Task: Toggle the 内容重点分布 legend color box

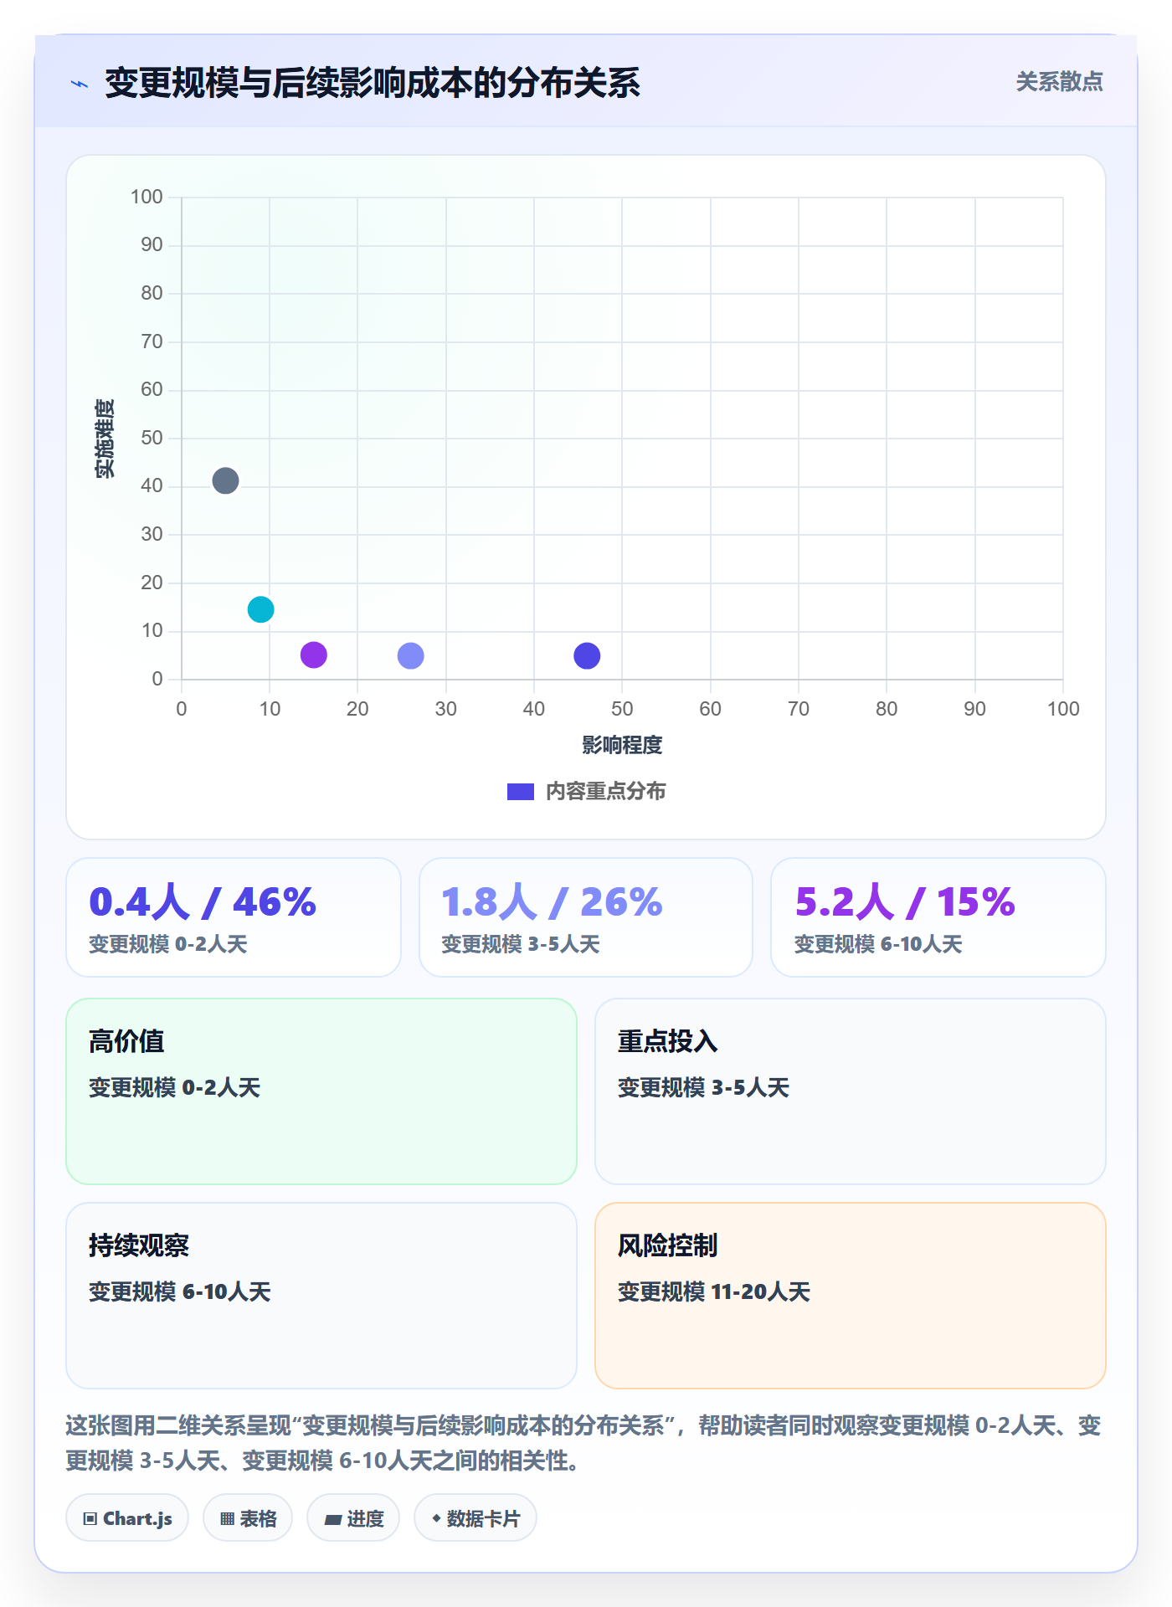Action: (520, 792)
